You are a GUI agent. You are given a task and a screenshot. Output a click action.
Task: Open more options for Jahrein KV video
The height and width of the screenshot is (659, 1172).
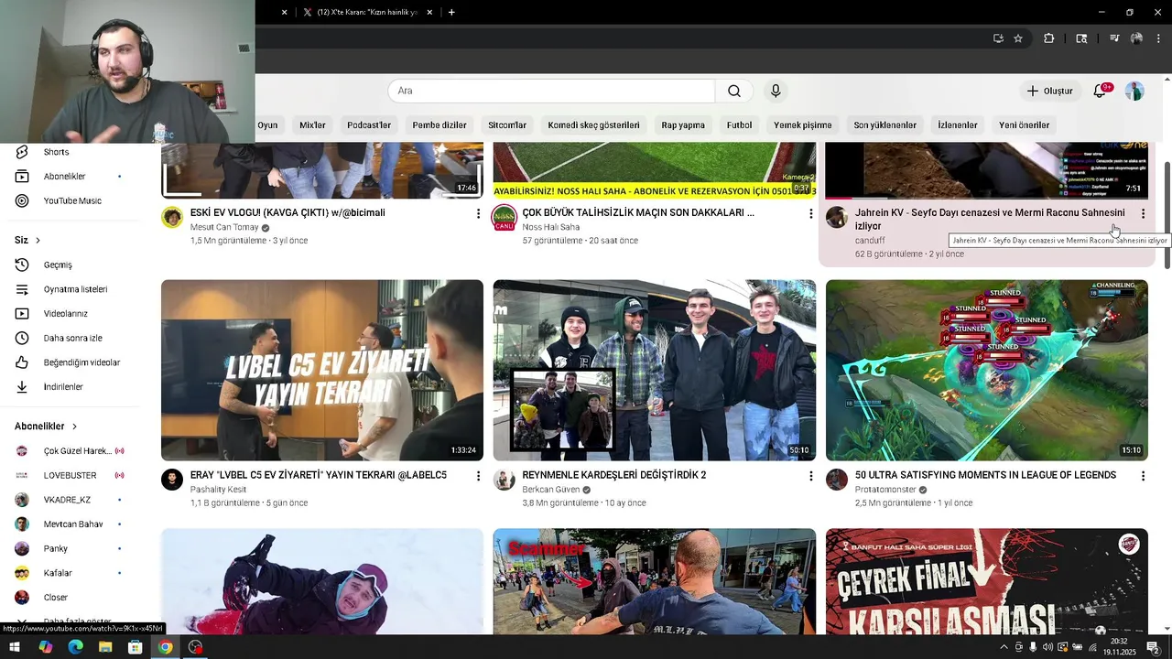coord(1143,213)
